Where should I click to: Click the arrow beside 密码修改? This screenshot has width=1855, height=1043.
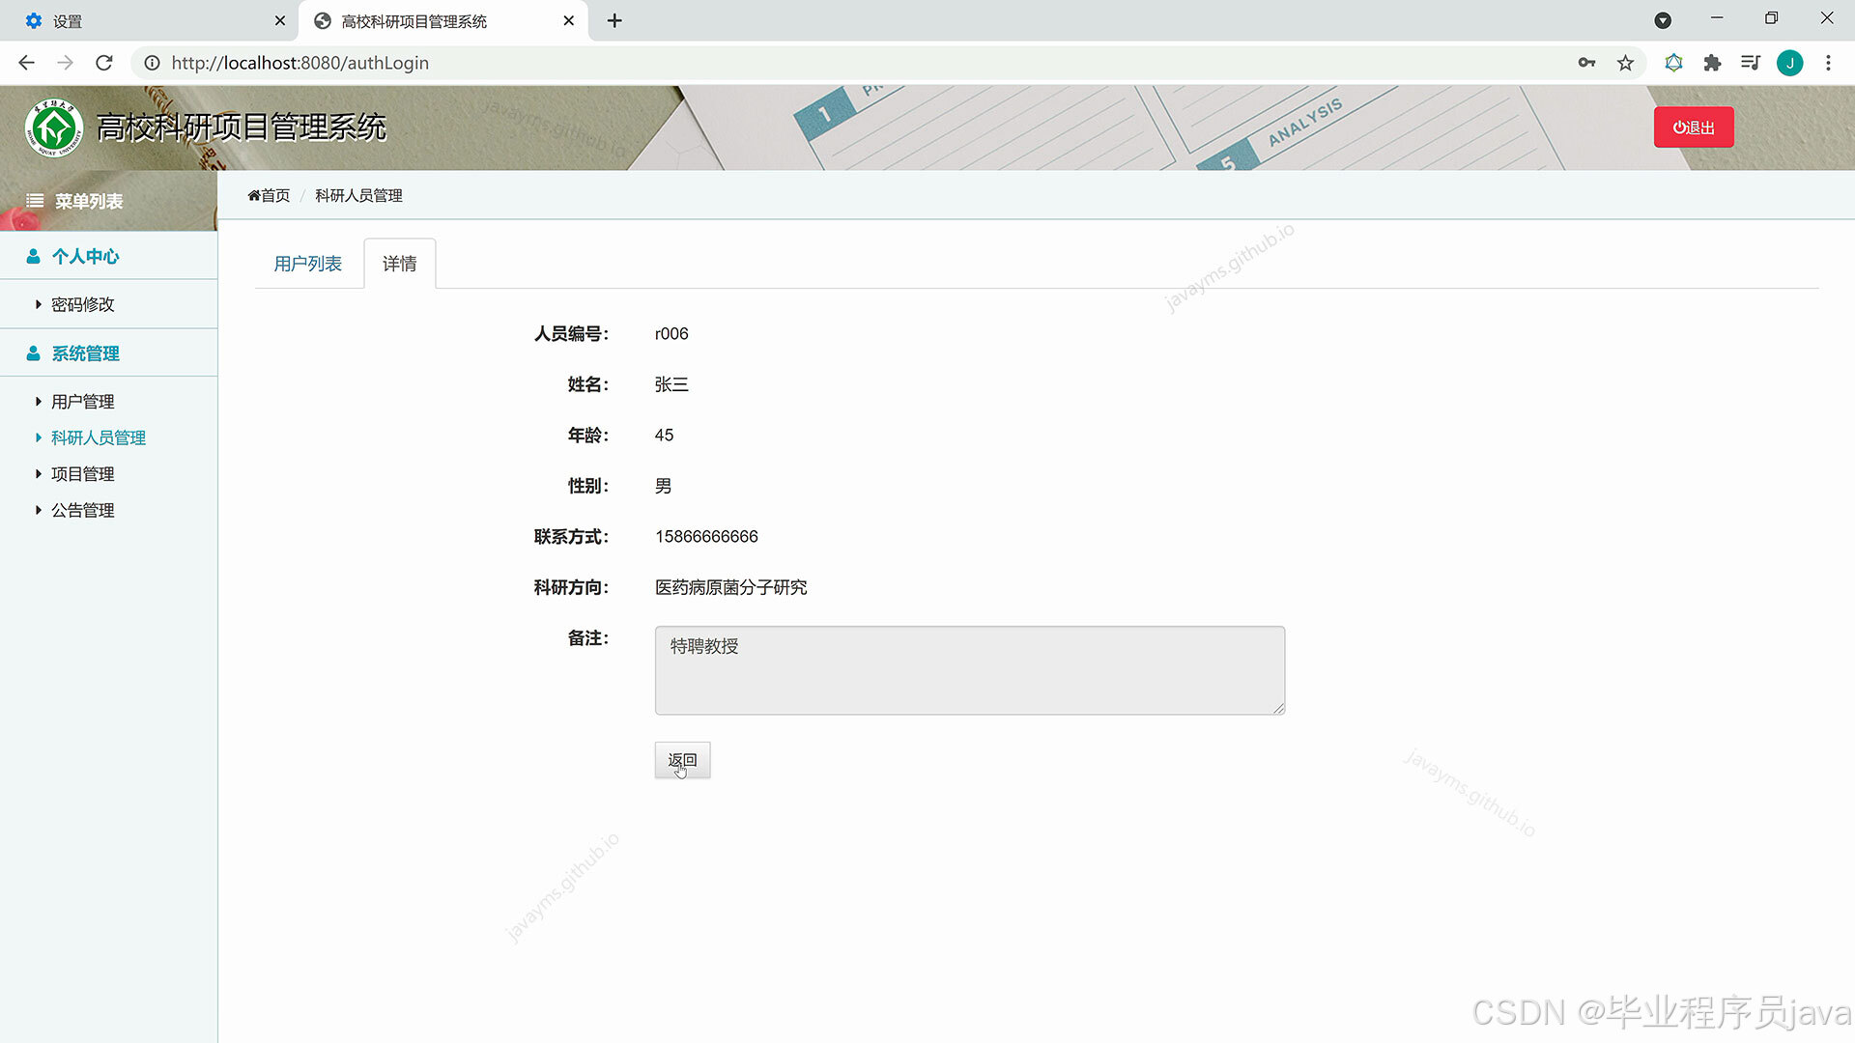38,304
